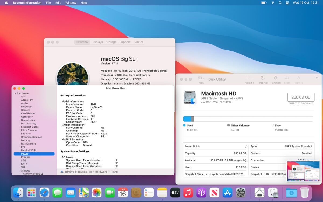
Task: Switch to Displays tab in About This Mac
Action: [97, 42]
